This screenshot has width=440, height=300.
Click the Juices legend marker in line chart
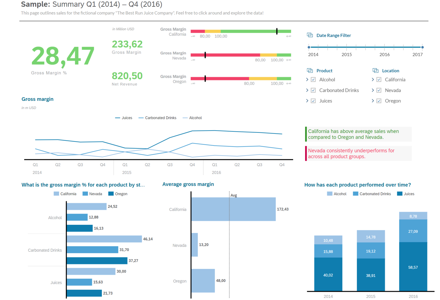(118, 118)
